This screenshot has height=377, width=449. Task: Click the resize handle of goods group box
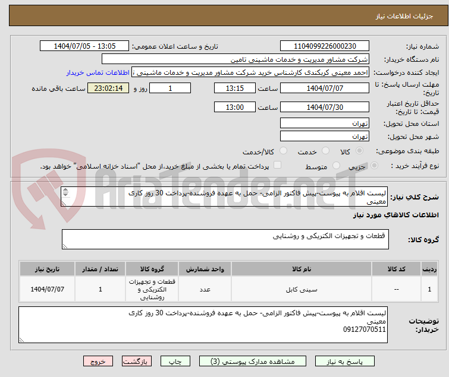65,246
